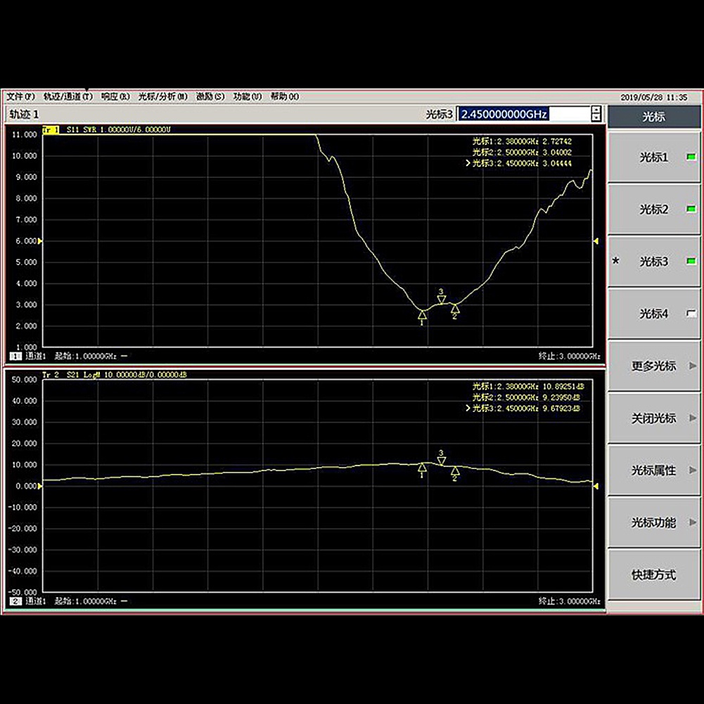The height and width of the screenshot is (704, 704).
Task: Open 光标功能 submenu
Action: tap(654, 523)
